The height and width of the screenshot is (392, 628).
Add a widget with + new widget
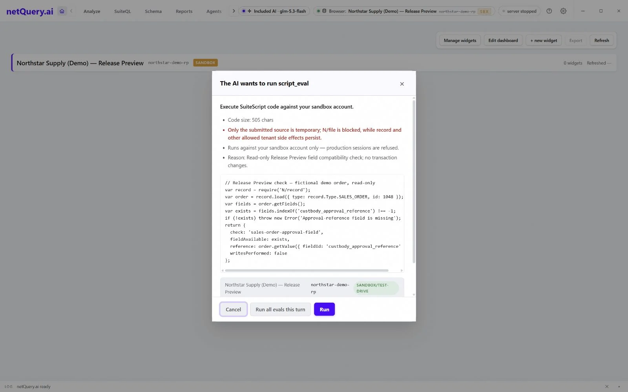[x=544, y=40]
